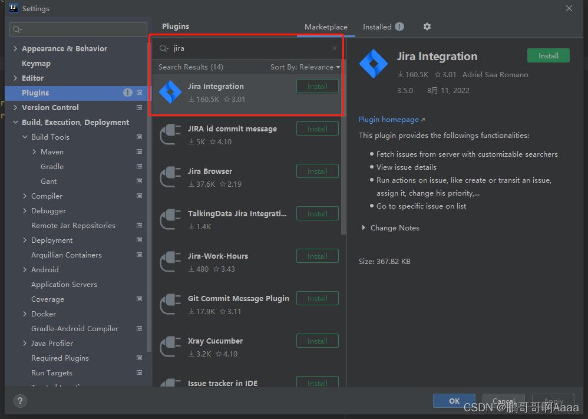Click the project-level icon beside Version Control
588x419 pixels.
(139, 107)
